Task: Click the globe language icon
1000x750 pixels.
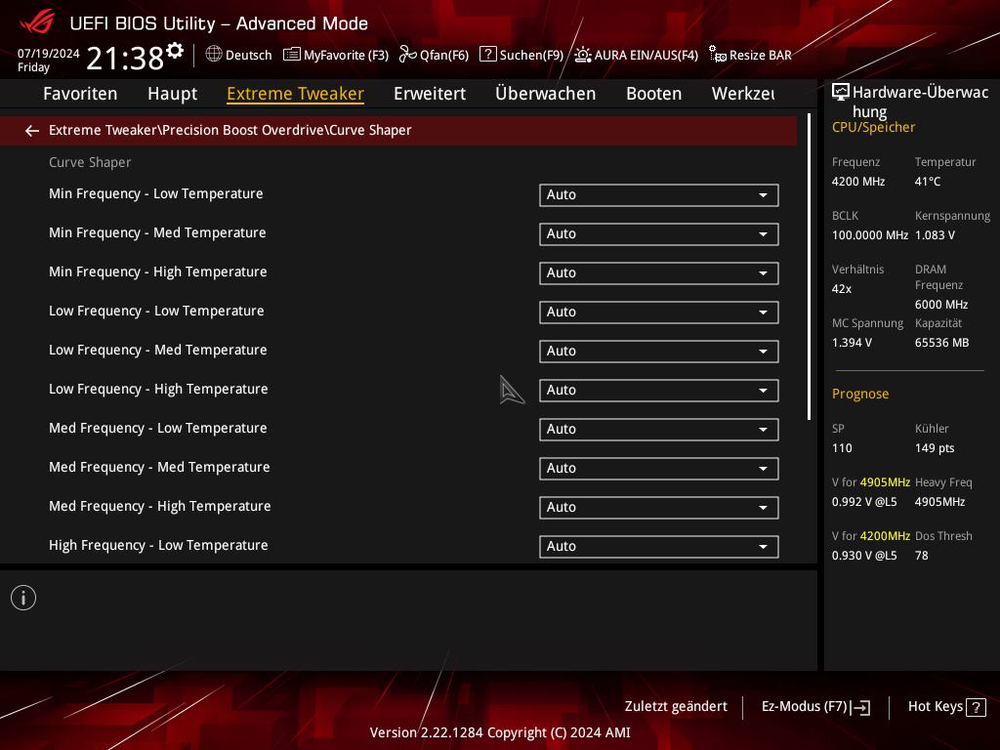Action: [x=214, y=55]
